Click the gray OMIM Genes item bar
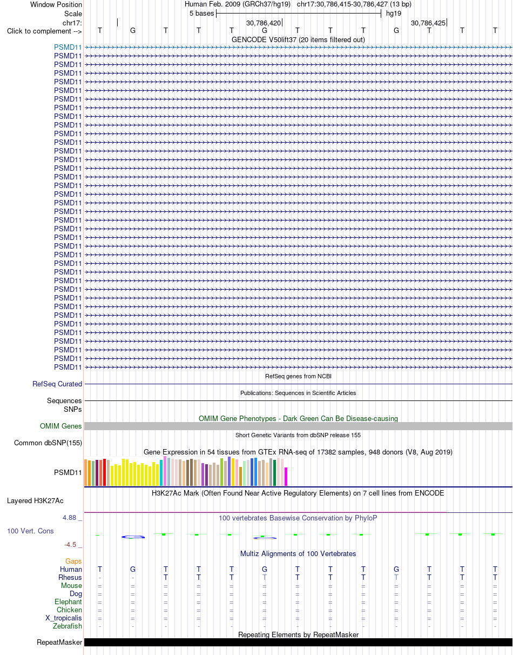 coord(298,426)
